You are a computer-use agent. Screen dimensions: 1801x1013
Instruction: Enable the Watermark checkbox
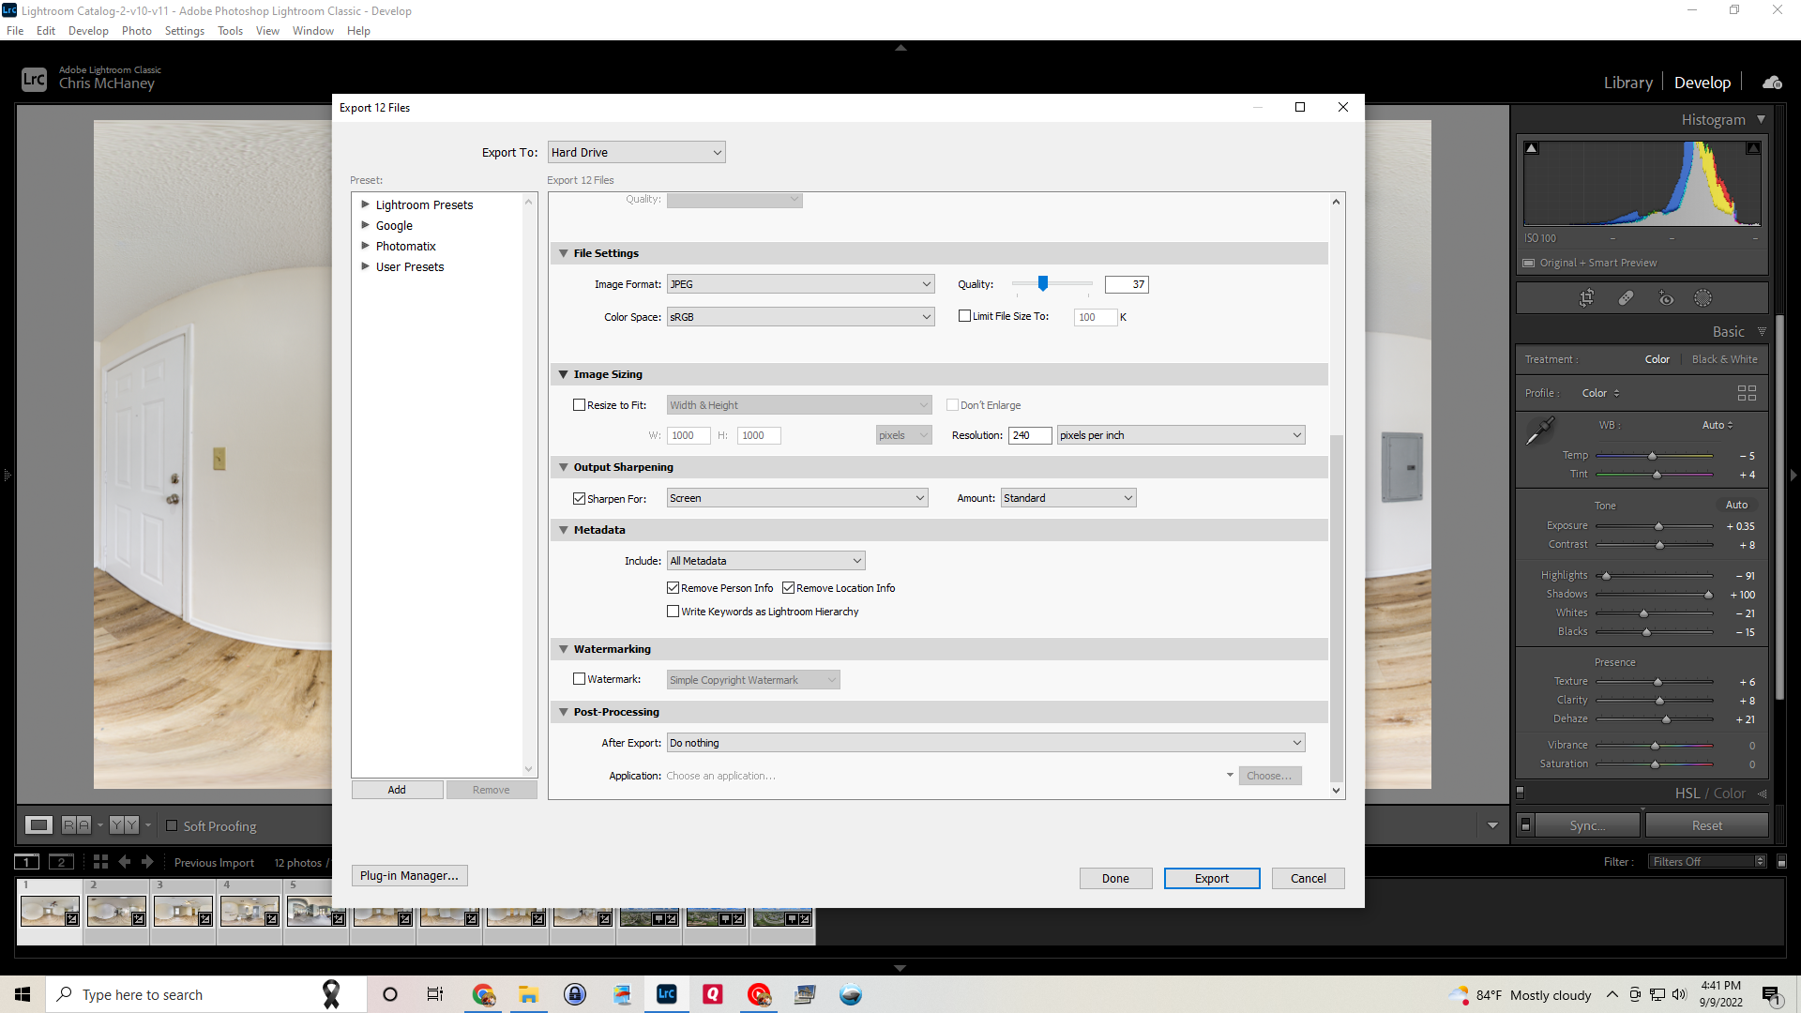tap(579, 678)
